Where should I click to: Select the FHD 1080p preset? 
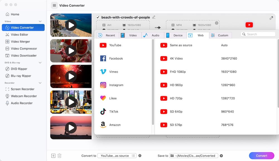pyautogui.click(x=216, y=72)
